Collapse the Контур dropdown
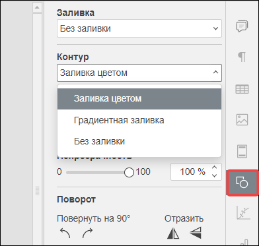This screenshot has height=246, width=259. tap(139, 73)
